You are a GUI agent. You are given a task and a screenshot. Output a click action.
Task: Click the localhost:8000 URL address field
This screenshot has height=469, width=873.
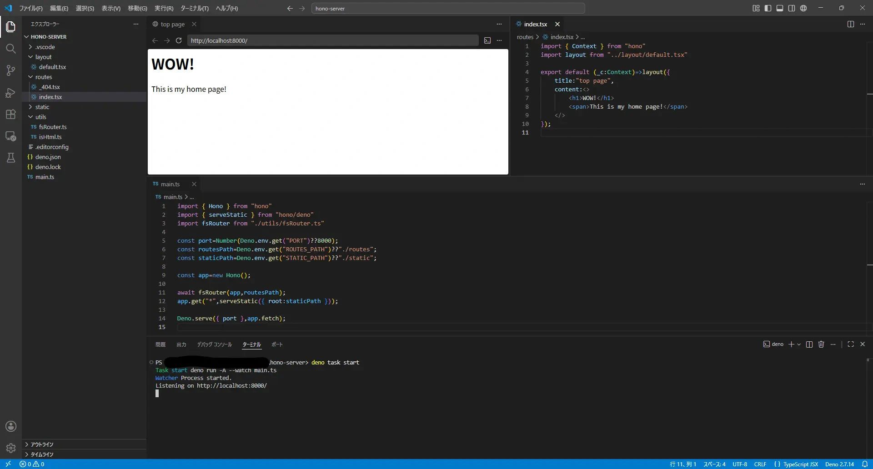[332, 40]
